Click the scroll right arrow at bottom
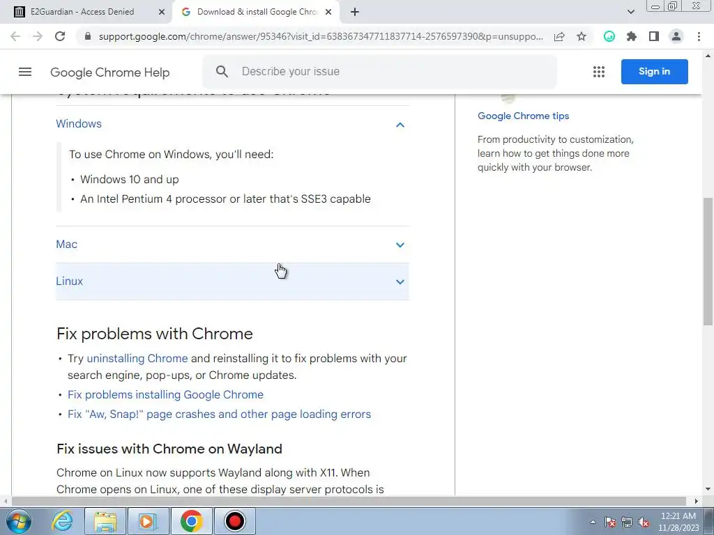Viewport: 714px width, 535px height. tap(697, 501)
